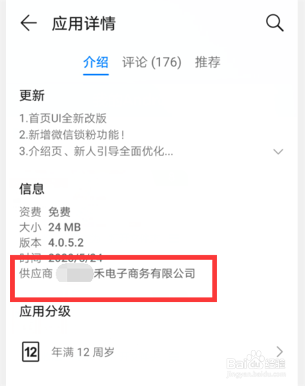
Task: Select the 版本 4.0.5.2 version line
Action: pyautogui.click(x=52, y=243)
